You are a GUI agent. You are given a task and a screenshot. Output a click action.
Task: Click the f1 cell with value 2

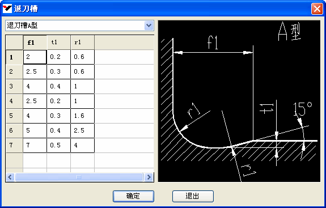click(x=35, y=57)
